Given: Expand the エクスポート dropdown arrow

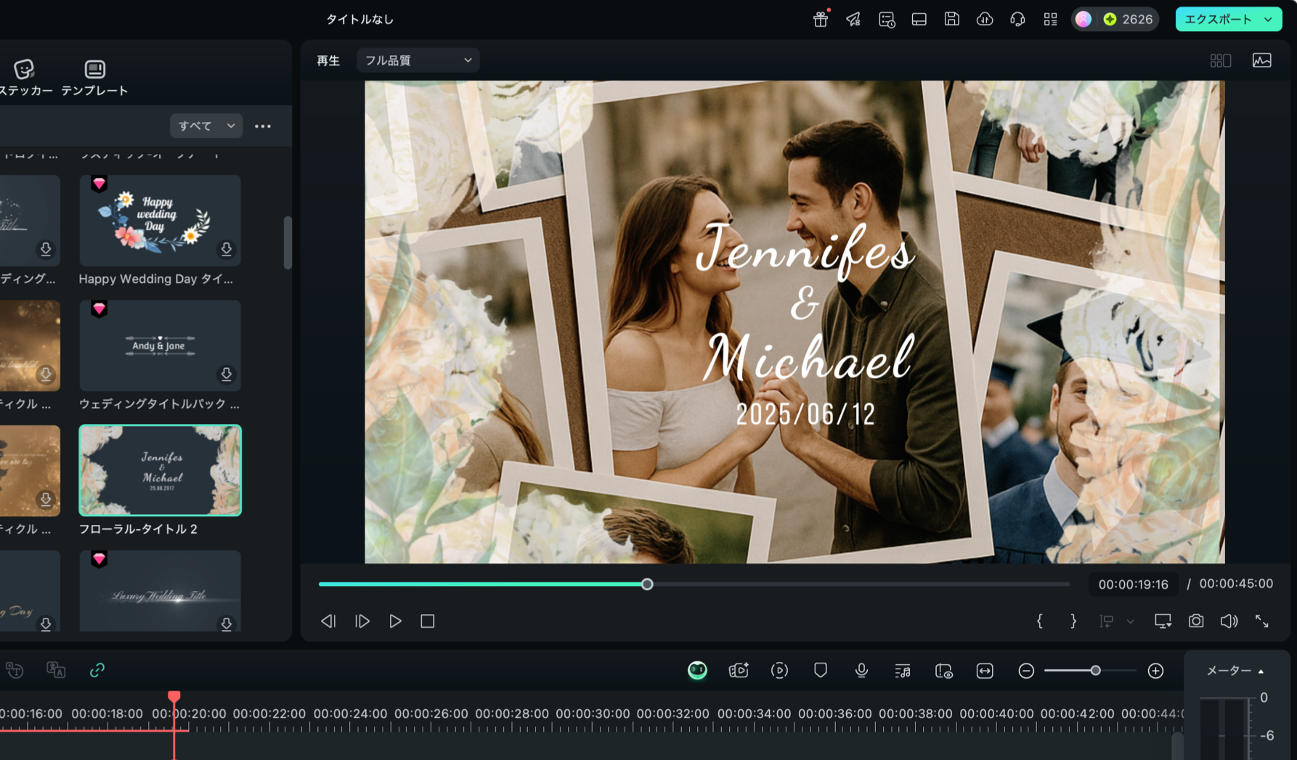Looking at the screenshot, I should pos(1269,20).
